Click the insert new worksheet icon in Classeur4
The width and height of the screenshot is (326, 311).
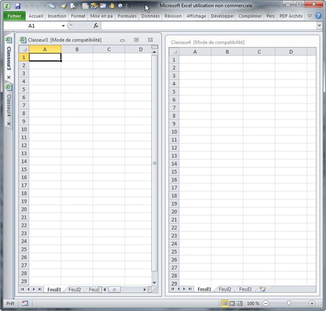pos(263,289)
